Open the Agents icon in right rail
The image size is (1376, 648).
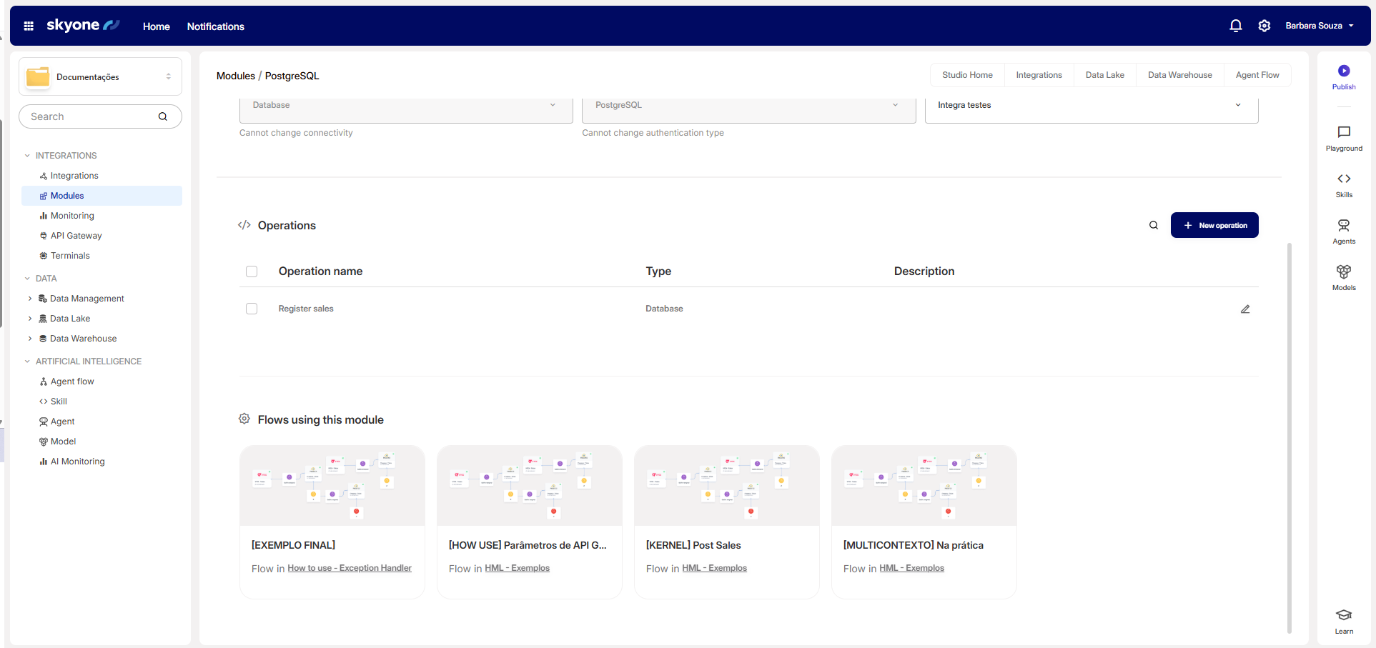tap(1344, 226)
